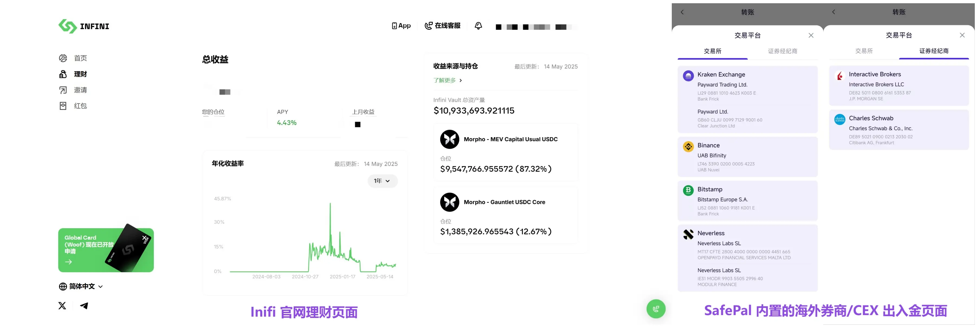978x328 pixels.
Task: Click the Binance logo icon
Action: tap(688, 146)
